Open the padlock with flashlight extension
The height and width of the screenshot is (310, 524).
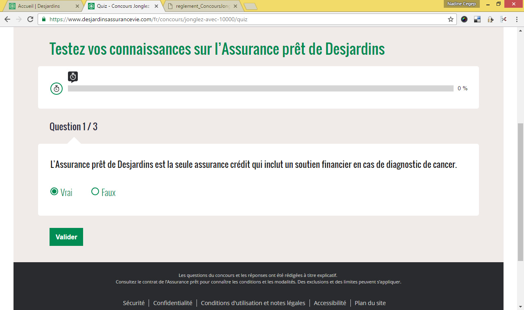490,19
